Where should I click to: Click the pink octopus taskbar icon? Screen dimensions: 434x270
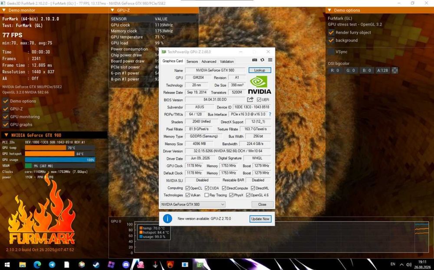point(141,265)
